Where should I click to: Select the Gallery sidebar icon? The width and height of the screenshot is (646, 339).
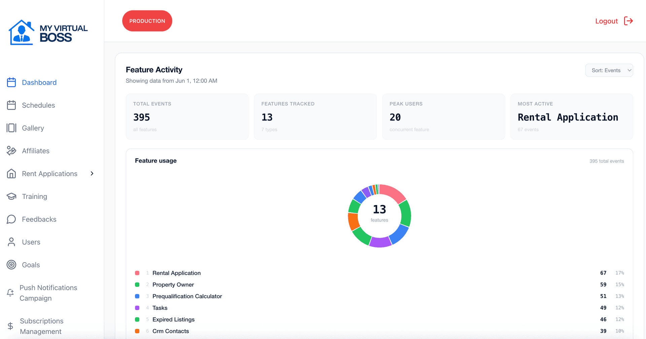(11, 128)
